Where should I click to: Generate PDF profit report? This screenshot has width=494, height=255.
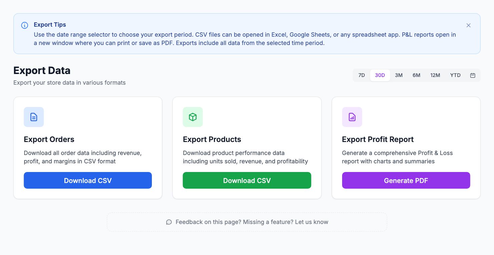click(406, 180)
